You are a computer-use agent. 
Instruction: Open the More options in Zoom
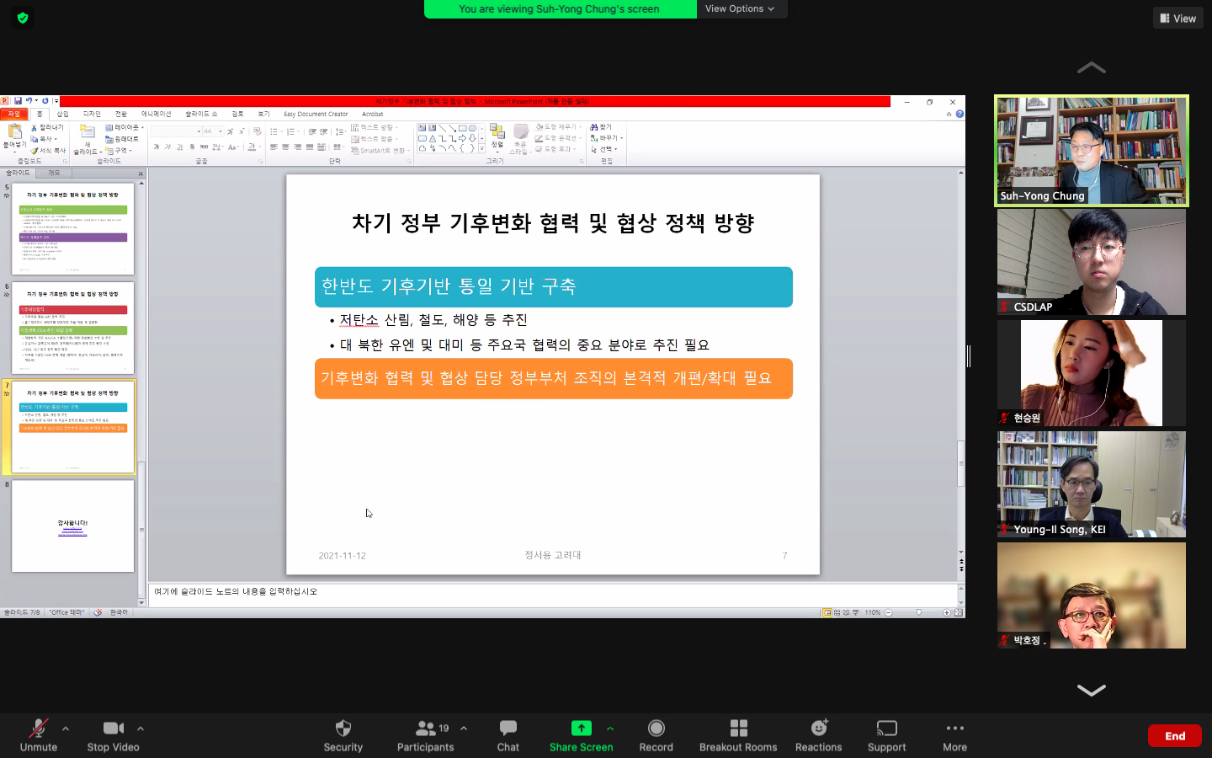point(954,735)
